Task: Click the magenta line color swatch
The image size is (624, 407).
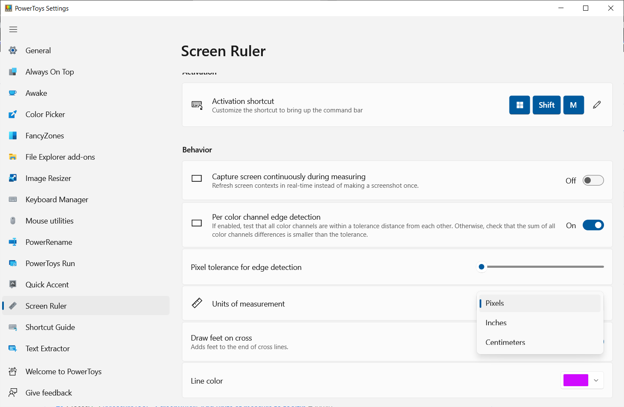Action: 575,380
